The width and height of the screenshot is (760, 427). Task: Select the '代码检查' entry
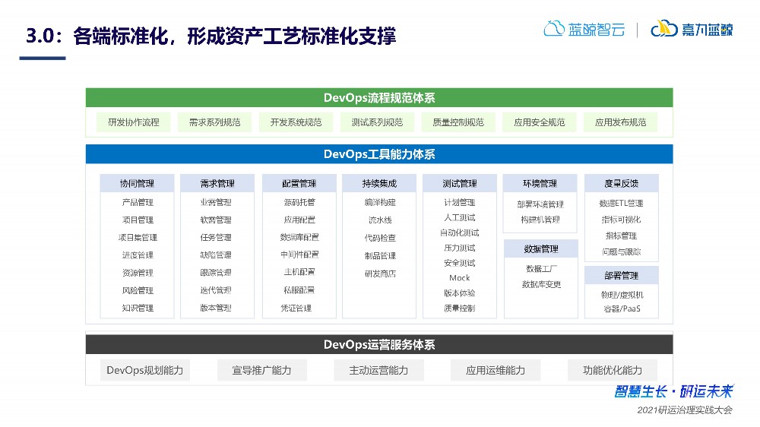coord(380,238)
